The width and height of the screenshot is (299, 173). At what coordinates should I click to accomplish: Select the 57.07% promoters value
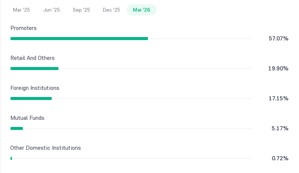278,39
